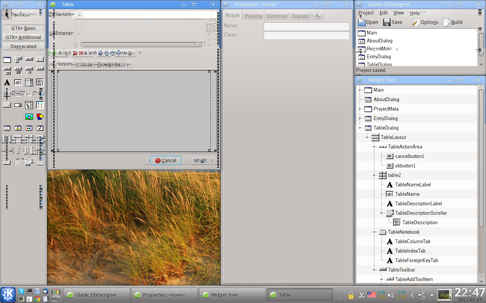Save the project using the toolbar
The width and height of the screenshot is (486, 303).
click(393, 22)
